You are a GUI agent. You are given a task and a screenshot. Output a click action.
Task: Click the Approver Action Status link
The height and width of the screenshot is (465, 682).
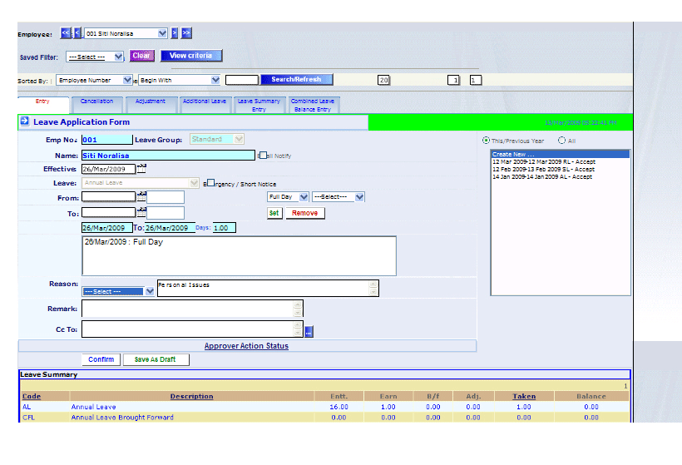pyautogui.click(x=246, y=346)
